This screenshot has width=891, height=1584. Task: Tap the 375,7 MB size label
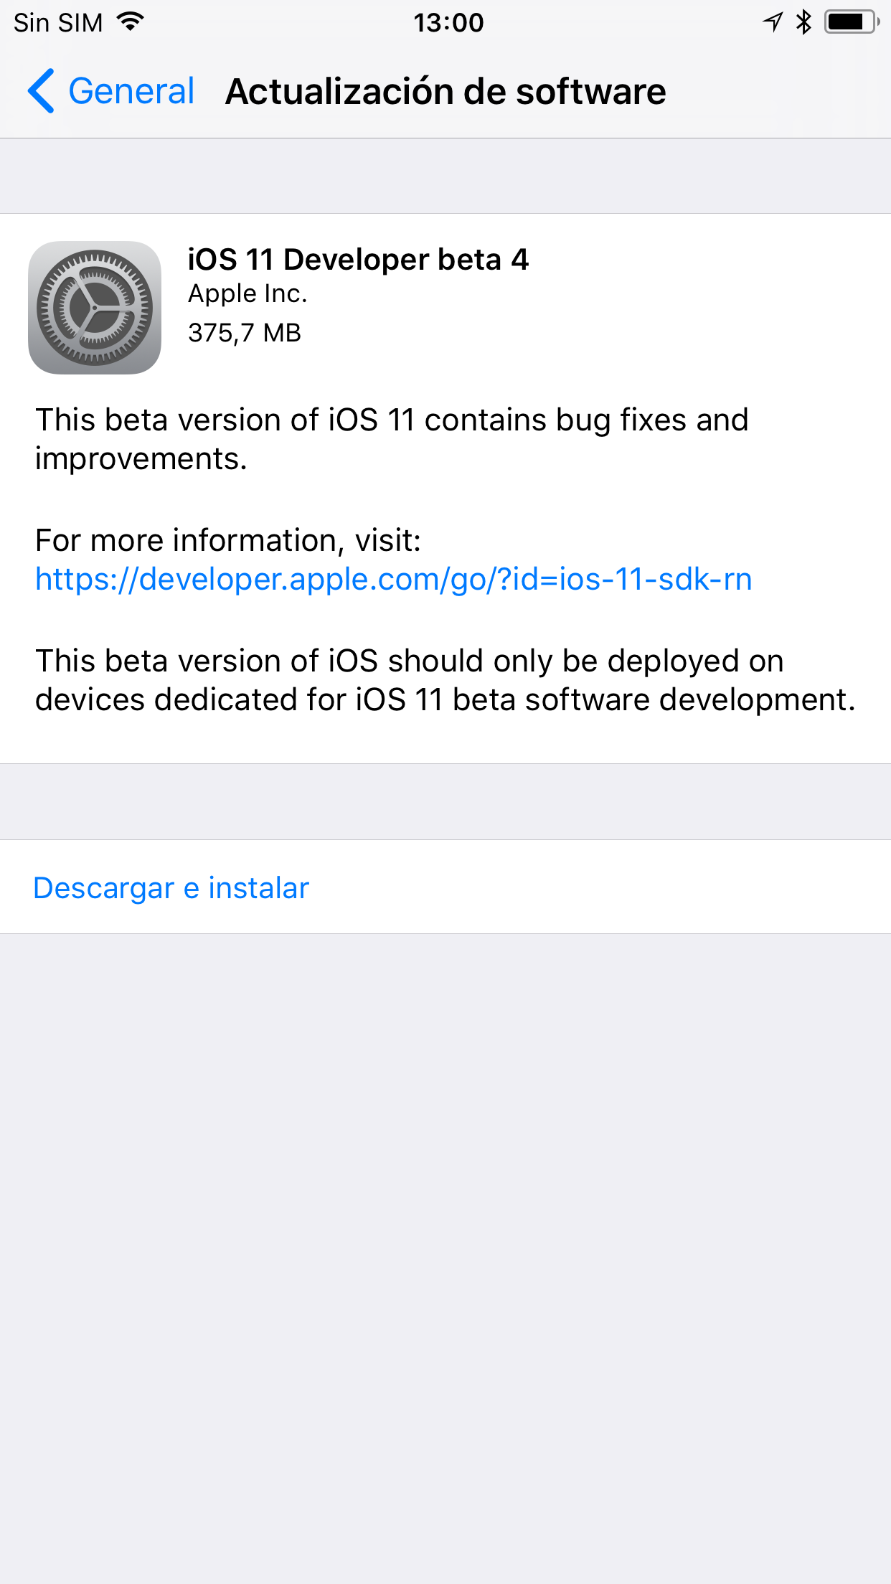point(245,333)
